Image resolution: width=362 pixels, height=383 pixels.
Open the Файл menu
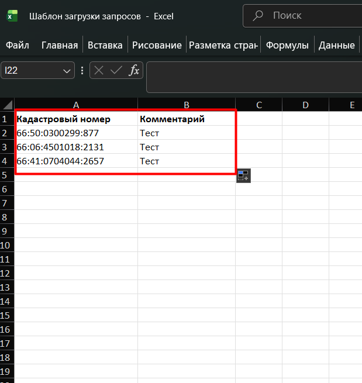[x=18, y=45]
